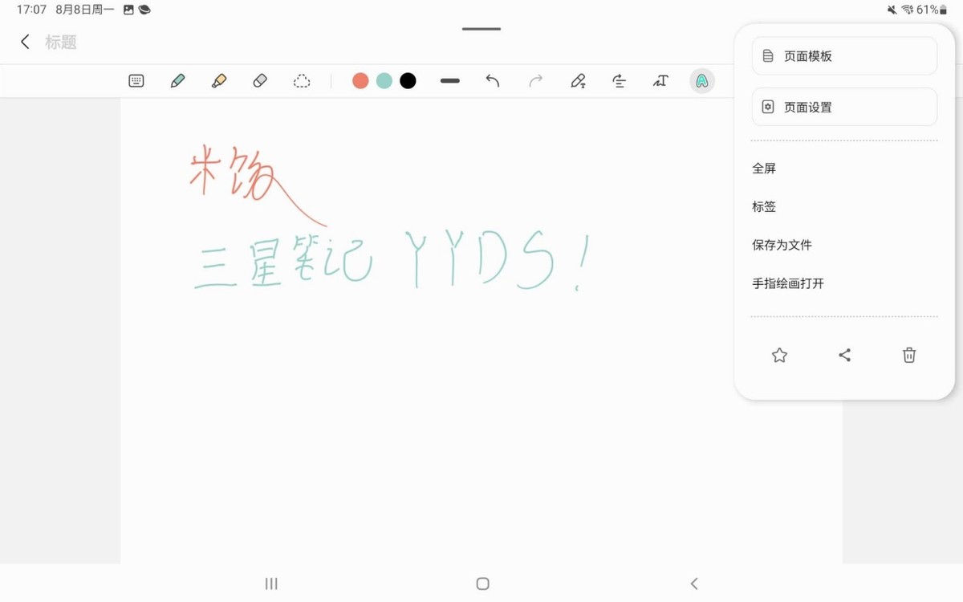Switch to keyboard text input mode
963x602 pixels.
pos(136,80)
